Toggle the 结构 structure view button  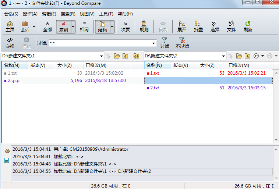pyautogui.click(x=102, y=27)
